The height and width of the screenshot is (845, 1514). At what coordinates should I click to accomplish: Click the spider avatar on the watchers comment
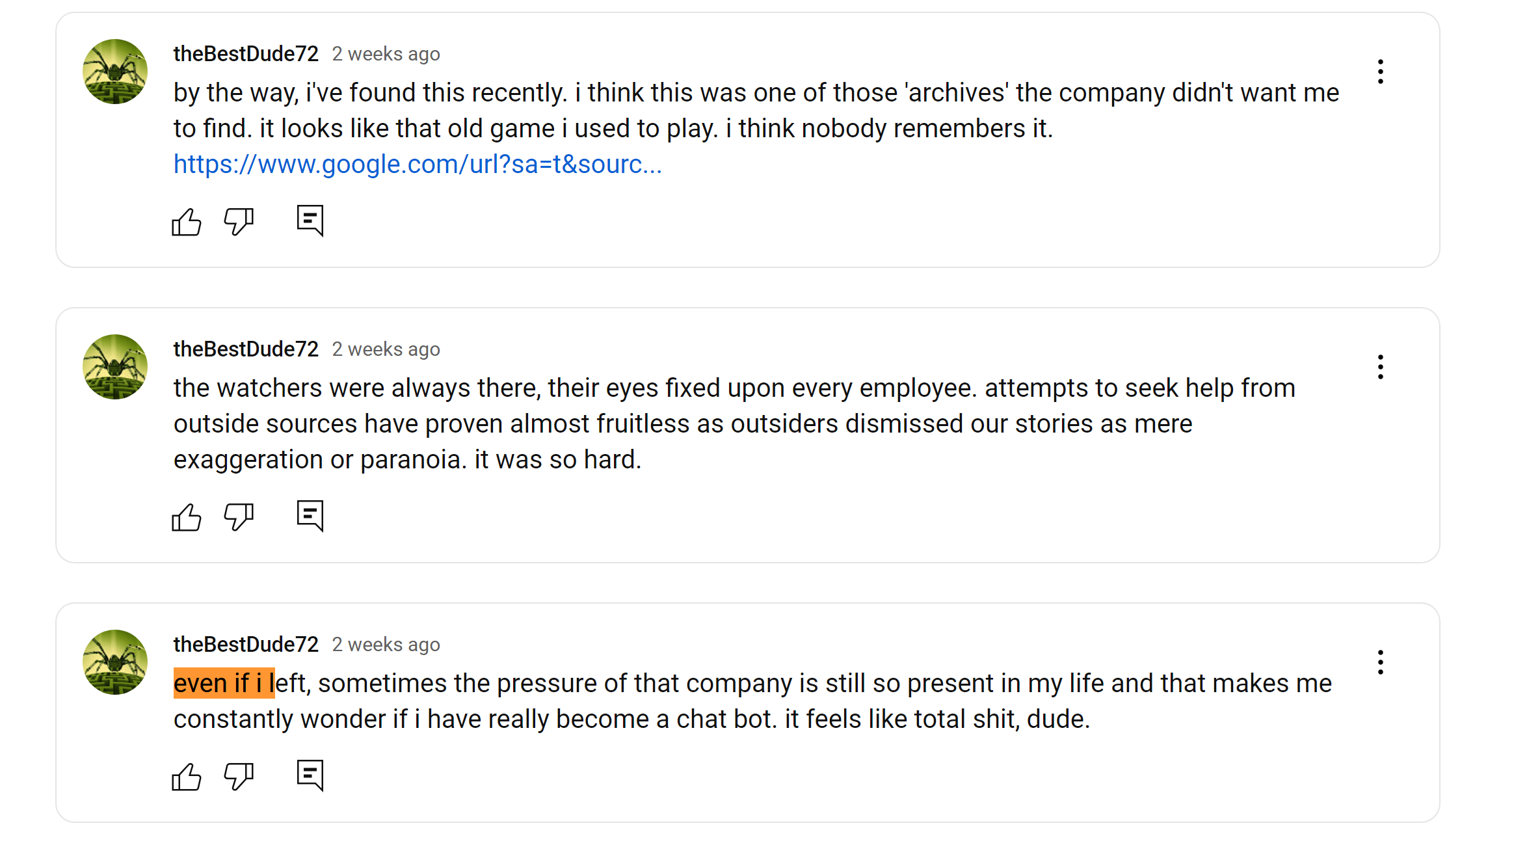tap(115, 367)
